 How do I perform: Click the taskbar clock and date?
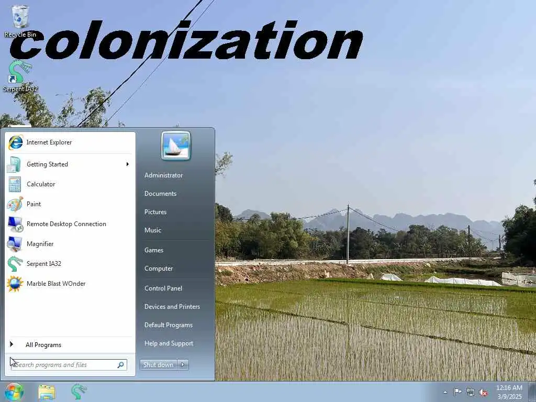[509, 392]
